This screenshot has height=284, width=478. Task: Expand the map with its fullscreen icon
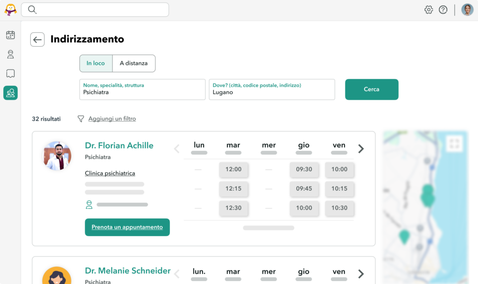tap(455, 143)
